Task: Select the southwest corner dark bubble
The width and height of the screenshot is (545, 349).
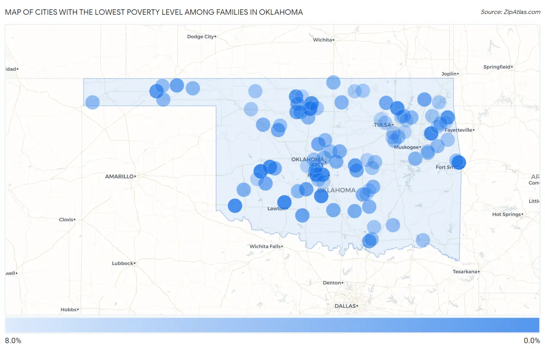Action: click(235, 206)
